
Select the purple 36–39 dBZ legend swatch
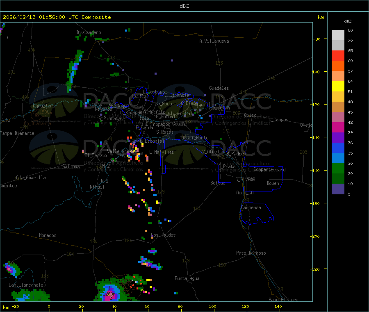tap(338, 138)
